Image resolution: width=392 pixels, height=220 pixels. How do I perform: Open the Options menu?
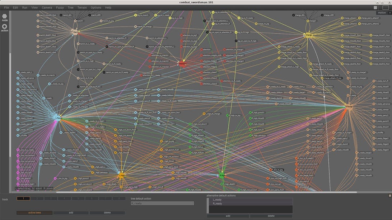pos(96,8)
